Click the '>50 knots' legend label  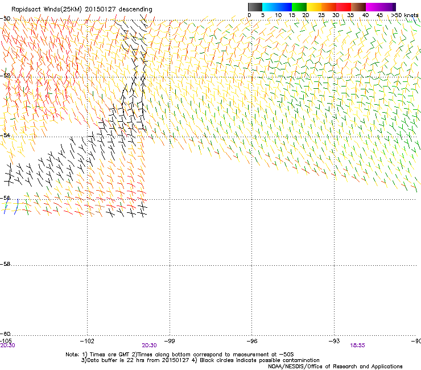[x=405, y=15]
